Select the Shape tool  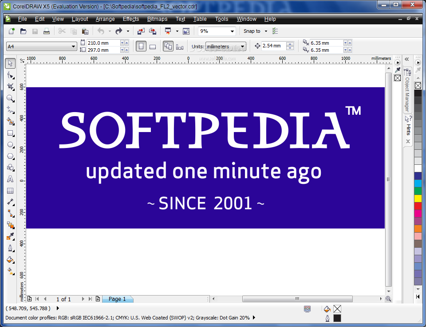coord(10,75)
